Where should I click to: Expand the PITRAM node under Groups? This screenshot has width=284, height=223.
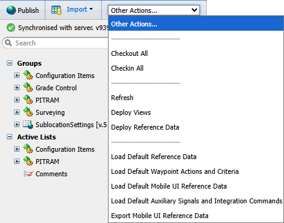pyautogui.click(x=17, y=100)
